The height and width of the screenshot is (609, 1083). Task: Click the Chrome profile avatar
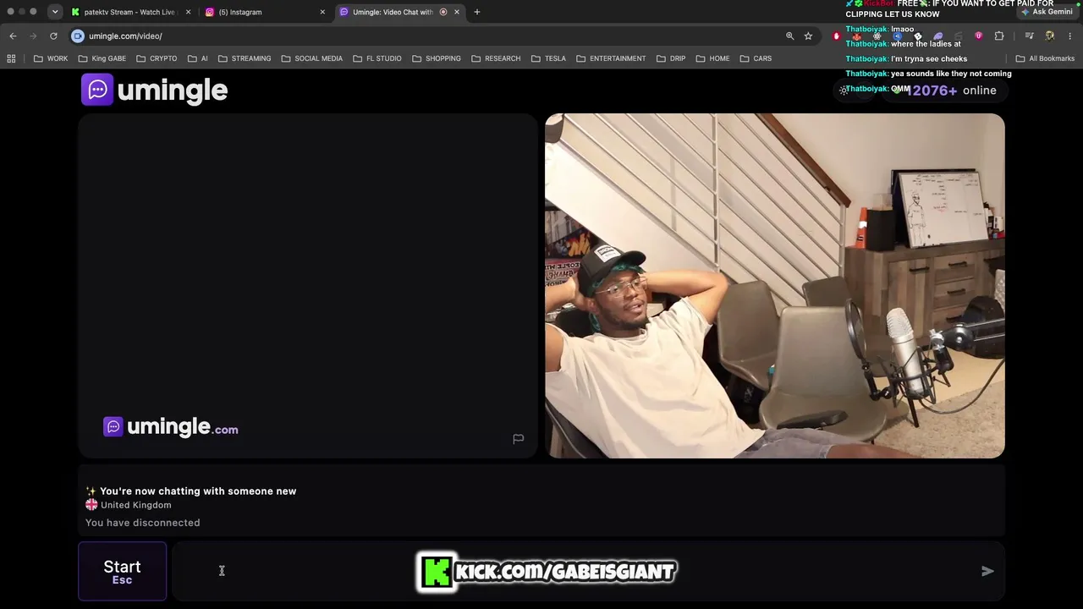click(1050, 36)
